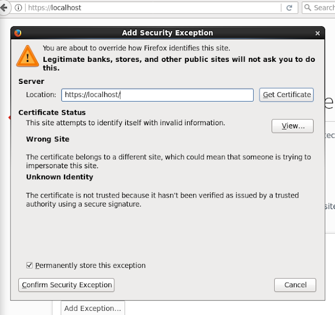Open certificate details with View... button
Image resolution: width=335 pixels, height=315 pixels.
tap(292, 126)
